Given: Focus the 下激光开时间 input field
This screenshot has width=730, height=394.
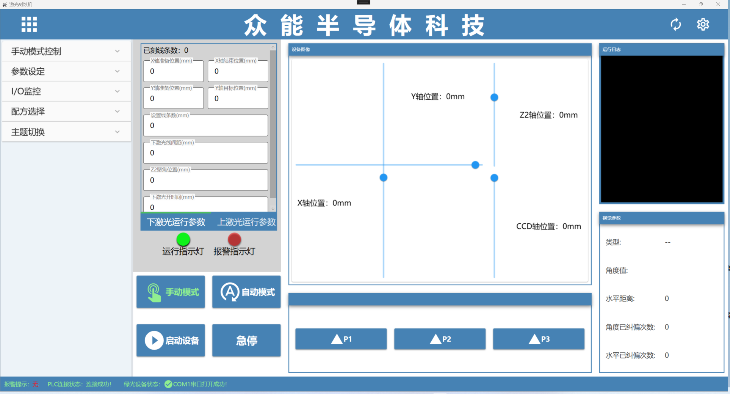Looking at the screenshot, I should [206, 205].
